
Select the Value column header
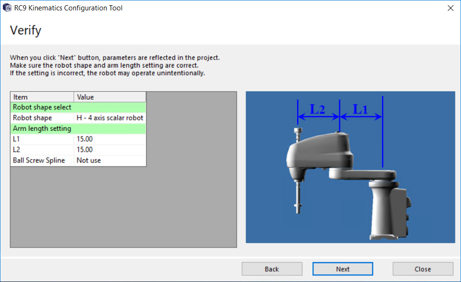pos(109,97)
